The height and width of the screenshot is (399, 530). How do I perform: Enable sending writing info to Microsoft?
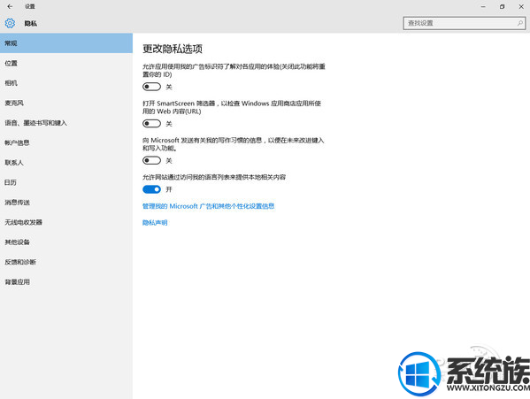coord(151,160)
